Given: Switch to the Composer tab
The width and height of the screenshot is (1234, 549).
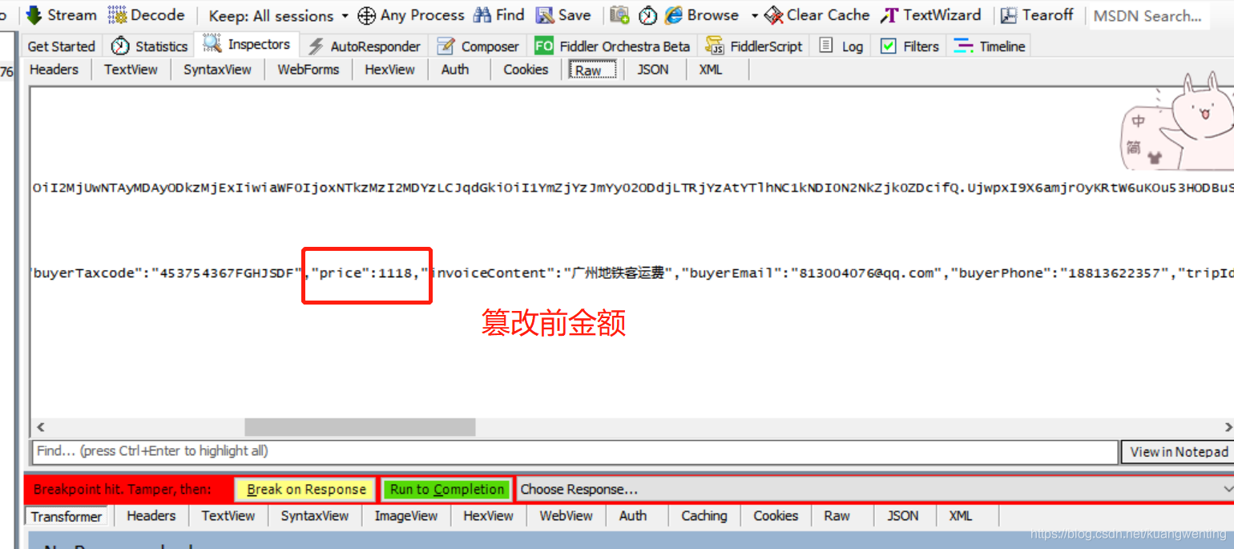Looking at the screenshot, I should (478, 46).
